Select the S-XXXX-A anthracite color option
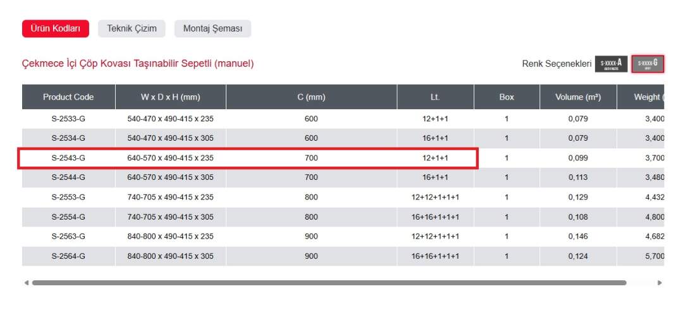The height and width of the screenshot is (325, 683). click(611, 64)
